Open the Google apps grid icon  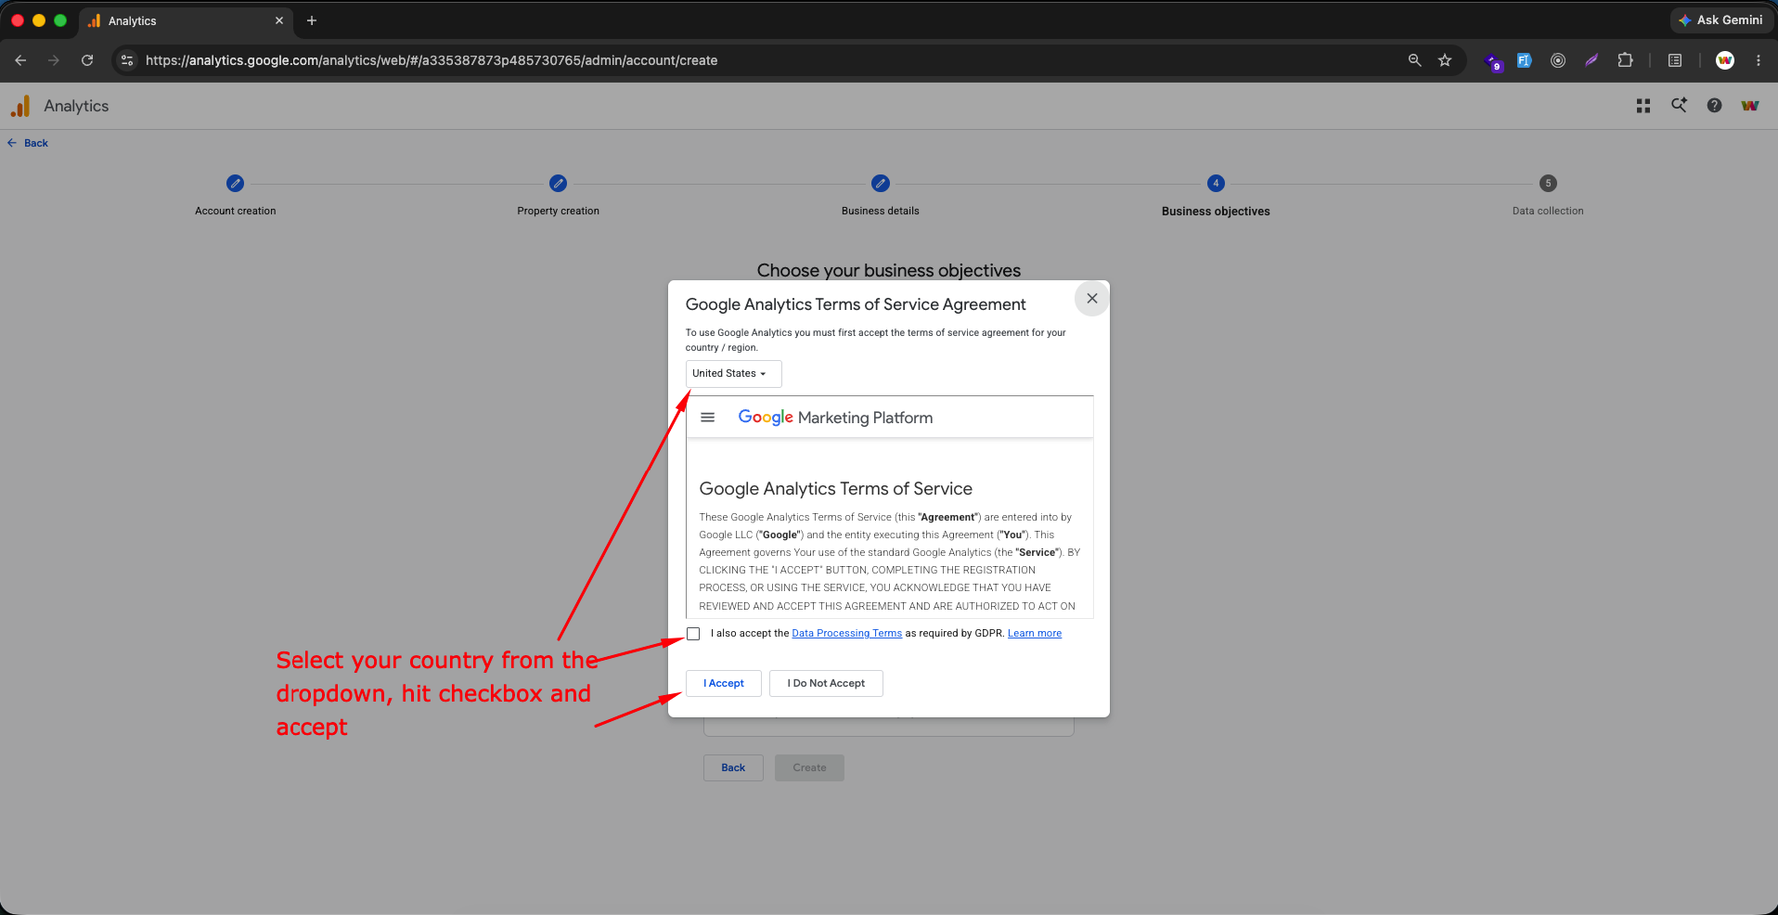(1643, 106)
